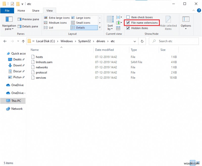This screenshot has height=166, width=202.
Task: Switch layout to Large icons
Action: [84, 18]
